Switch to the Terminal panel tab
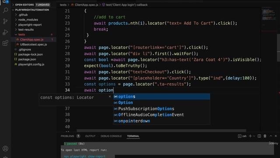 (x=133, y=136)
